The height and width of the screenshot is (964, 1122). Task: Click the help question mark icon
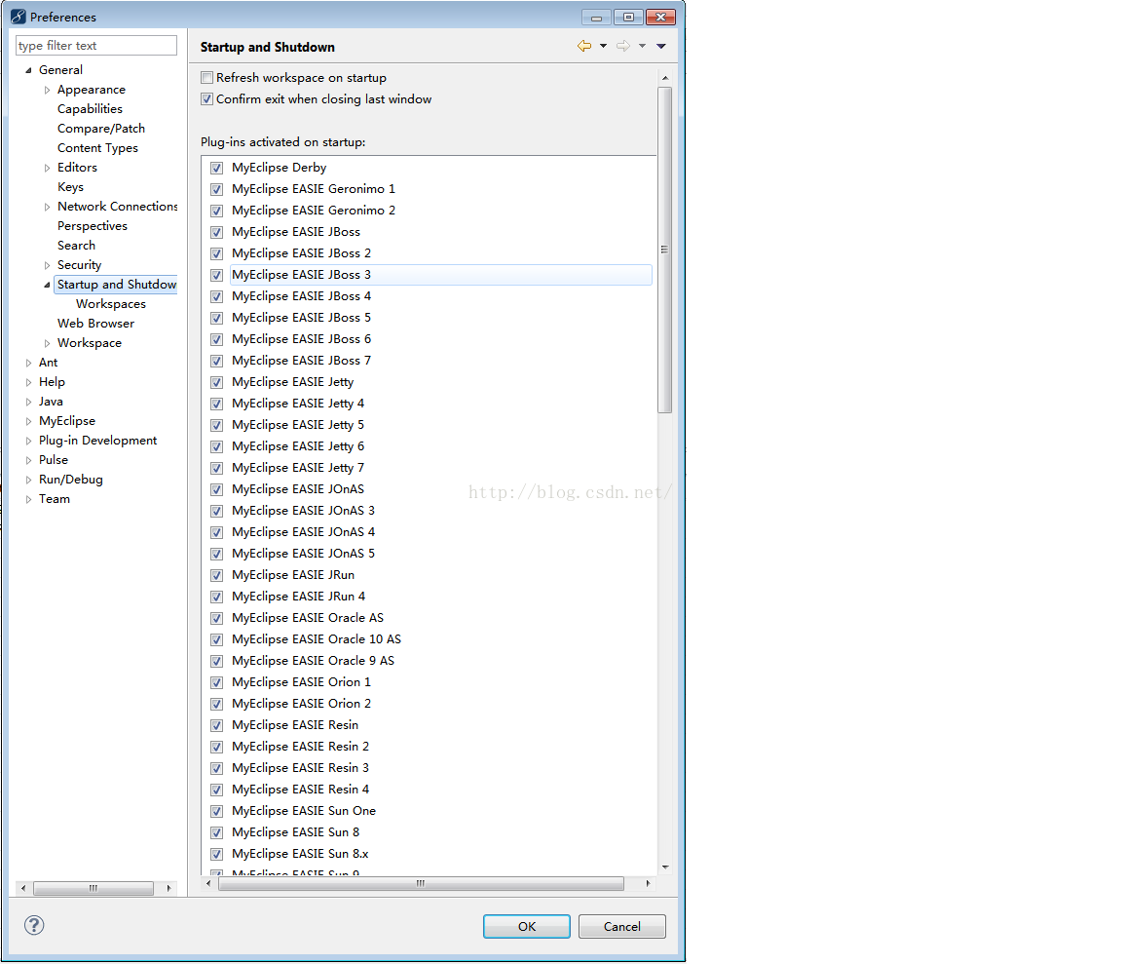pyautogui.click(x=34, y=925)
